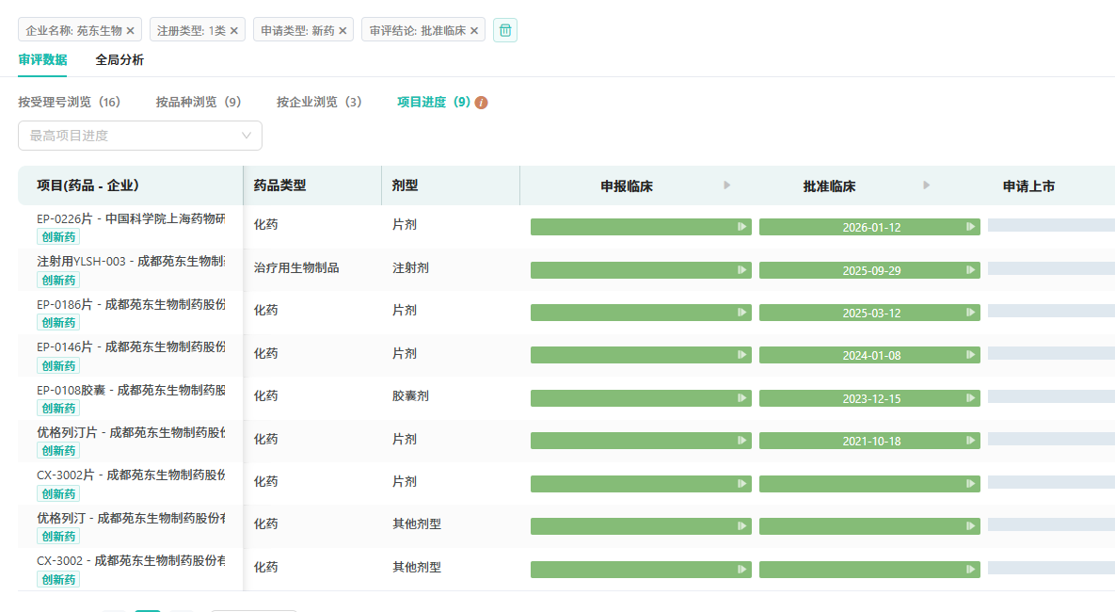Open the 注射用YLSH-003 project link

point(131,262)
